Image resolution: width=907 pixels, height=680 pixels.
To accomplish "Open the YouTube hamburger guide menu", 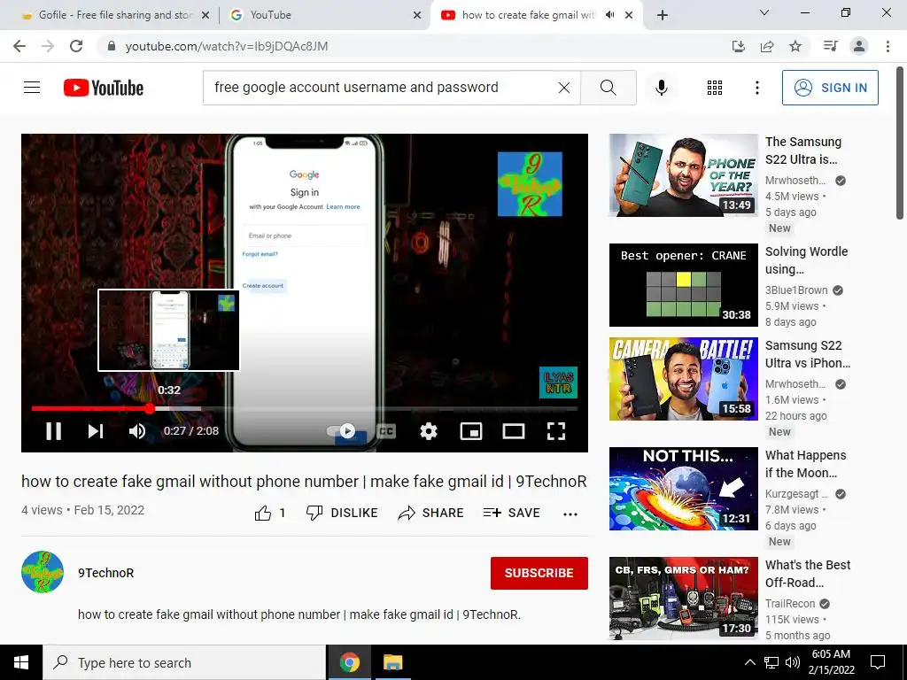I will (x=32, y=88).
